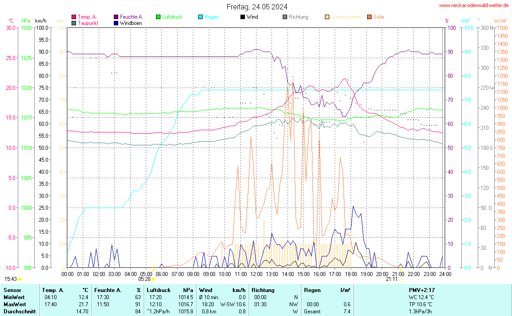Click the gray Richtung legend square
This screenshot has height=316, width=512.
tap(285, 17)
